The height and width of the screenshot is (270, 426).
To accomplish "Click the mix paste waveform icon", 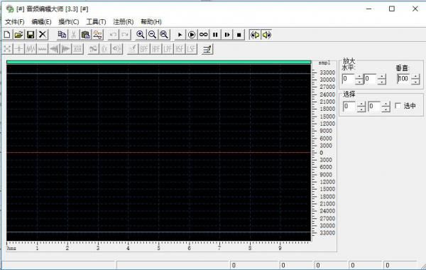I will 97,35.
